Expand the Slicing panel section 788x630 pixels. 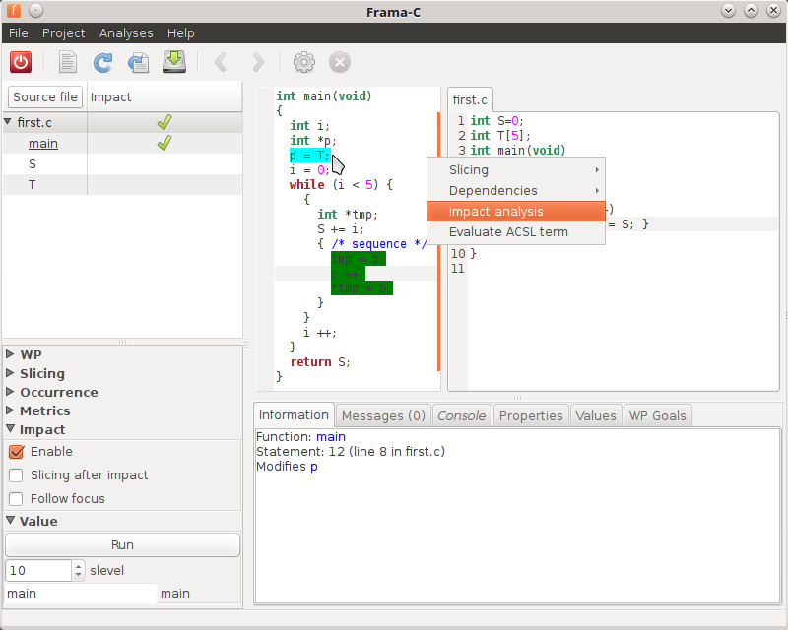(x=10, y=373)
